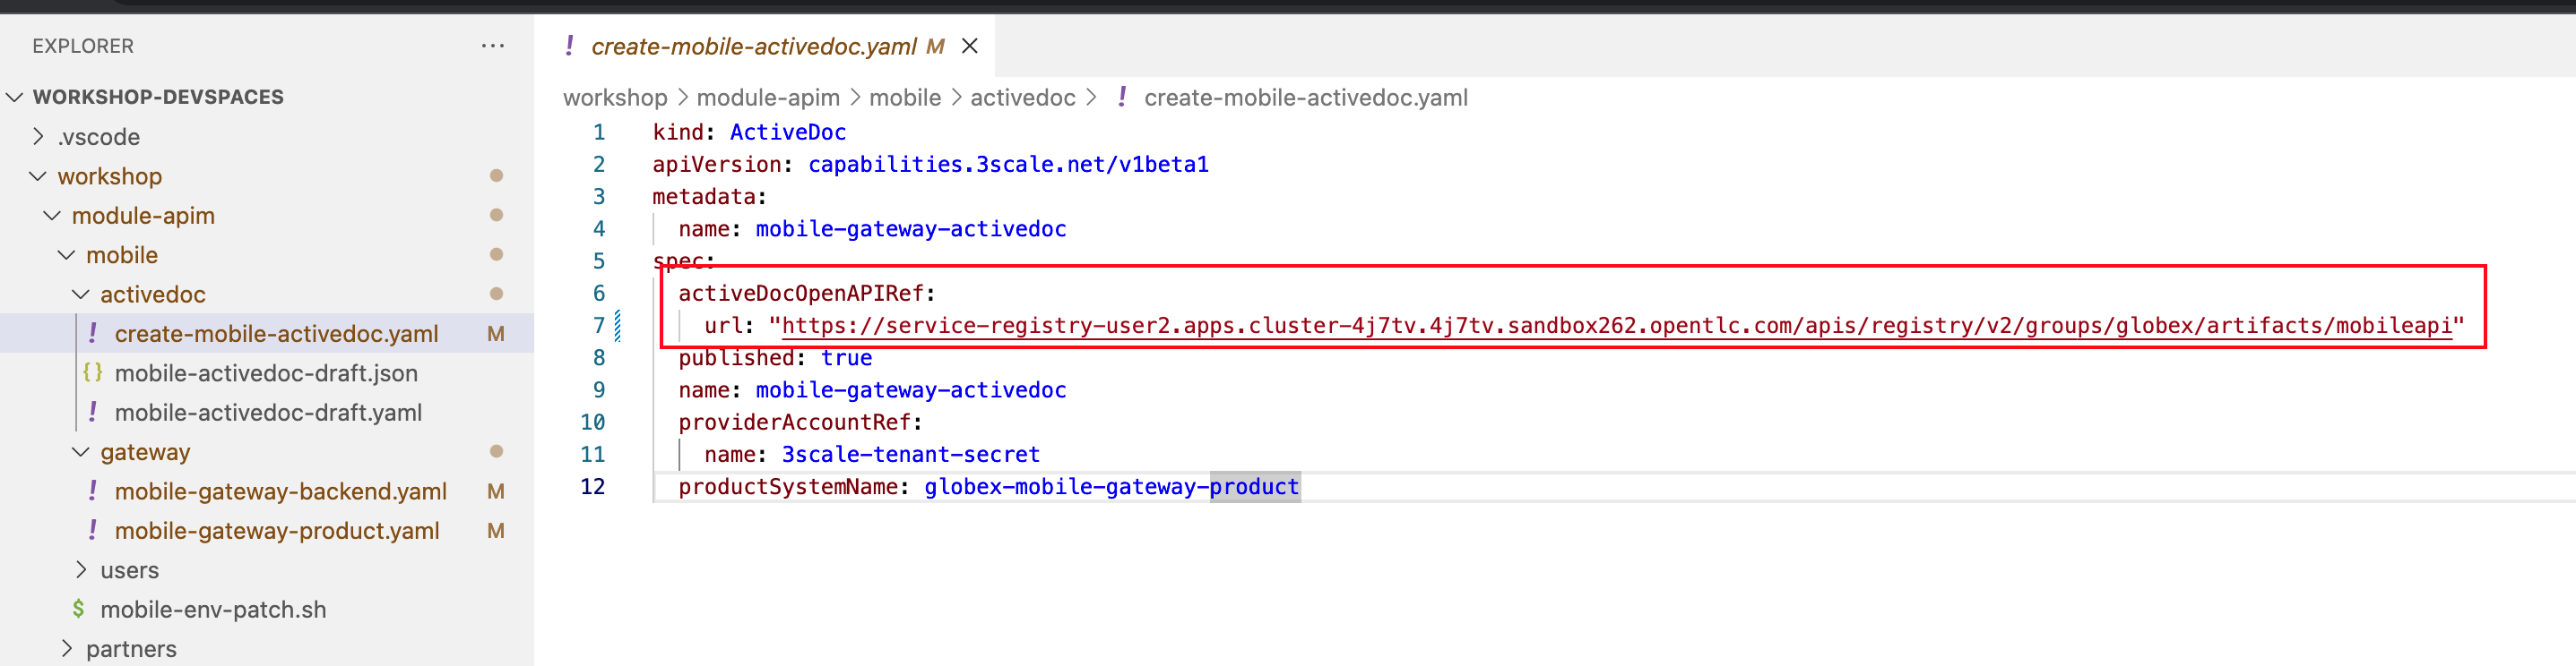Collapse the module-apim folder

coord(52,215)
